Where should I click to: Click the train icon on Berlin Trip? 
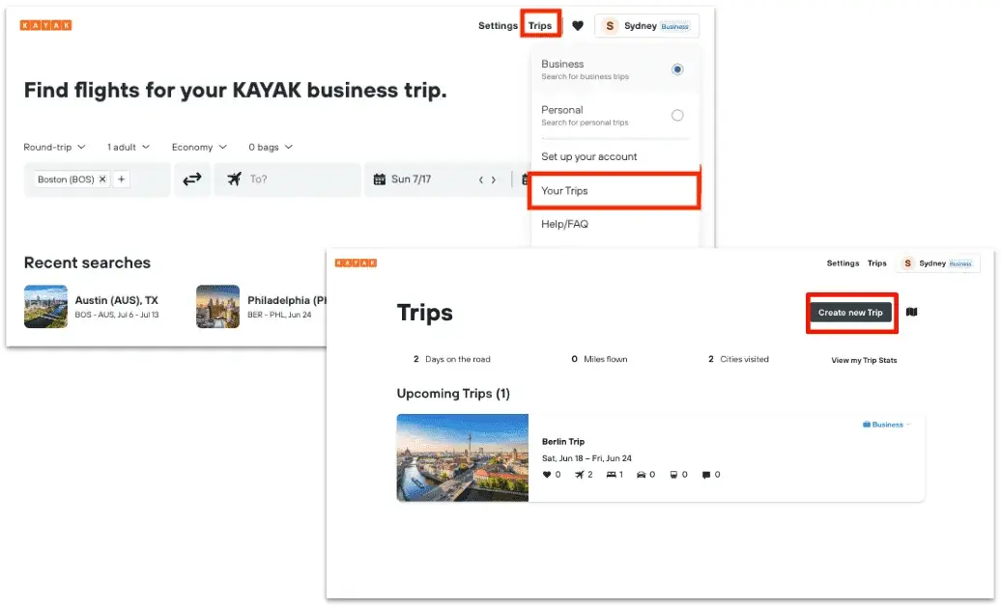pos(673,475)
